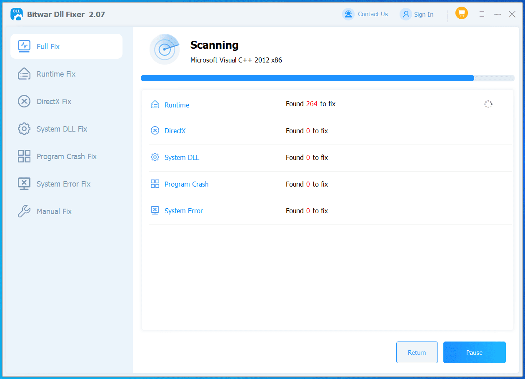Open the orange shopping cart icon
The image size is (525, 379).
(x=461, y=13)
